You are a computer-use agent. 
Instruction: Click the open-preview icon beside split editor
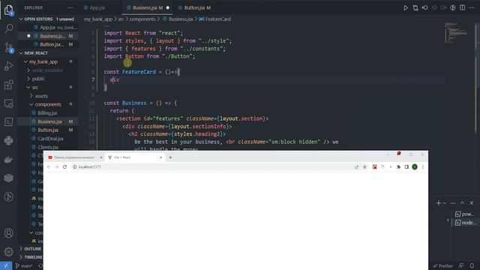[x=453, y=7]
